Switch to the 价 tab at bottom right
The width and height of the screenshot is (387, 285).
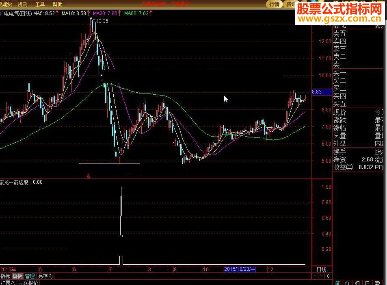[x=347, y=283]
